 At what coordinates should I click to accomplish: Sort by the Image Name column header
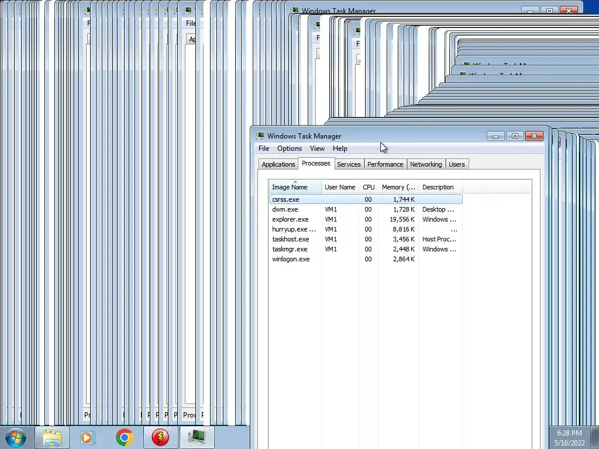coord(295,187)
